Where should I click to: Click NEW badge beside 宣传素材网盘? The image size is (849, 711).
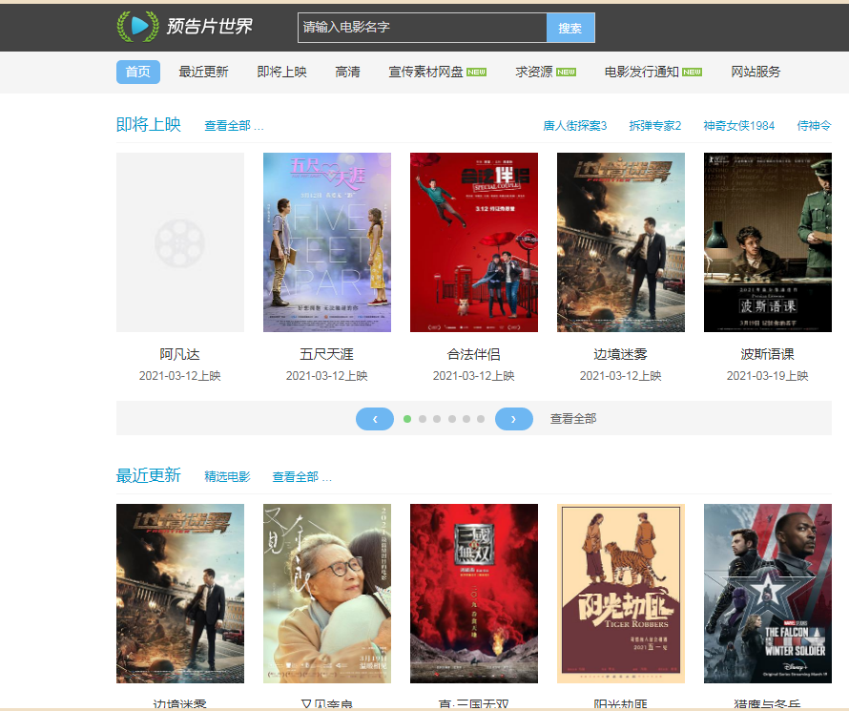[476, 72]
